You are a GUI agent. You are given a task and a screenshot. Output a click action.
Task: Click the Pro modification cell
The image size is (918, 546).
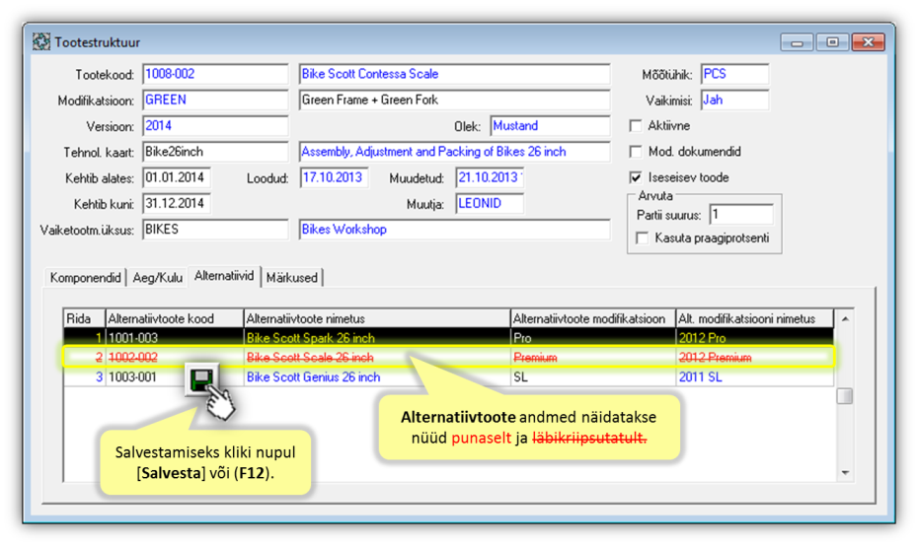coord(593,338)
